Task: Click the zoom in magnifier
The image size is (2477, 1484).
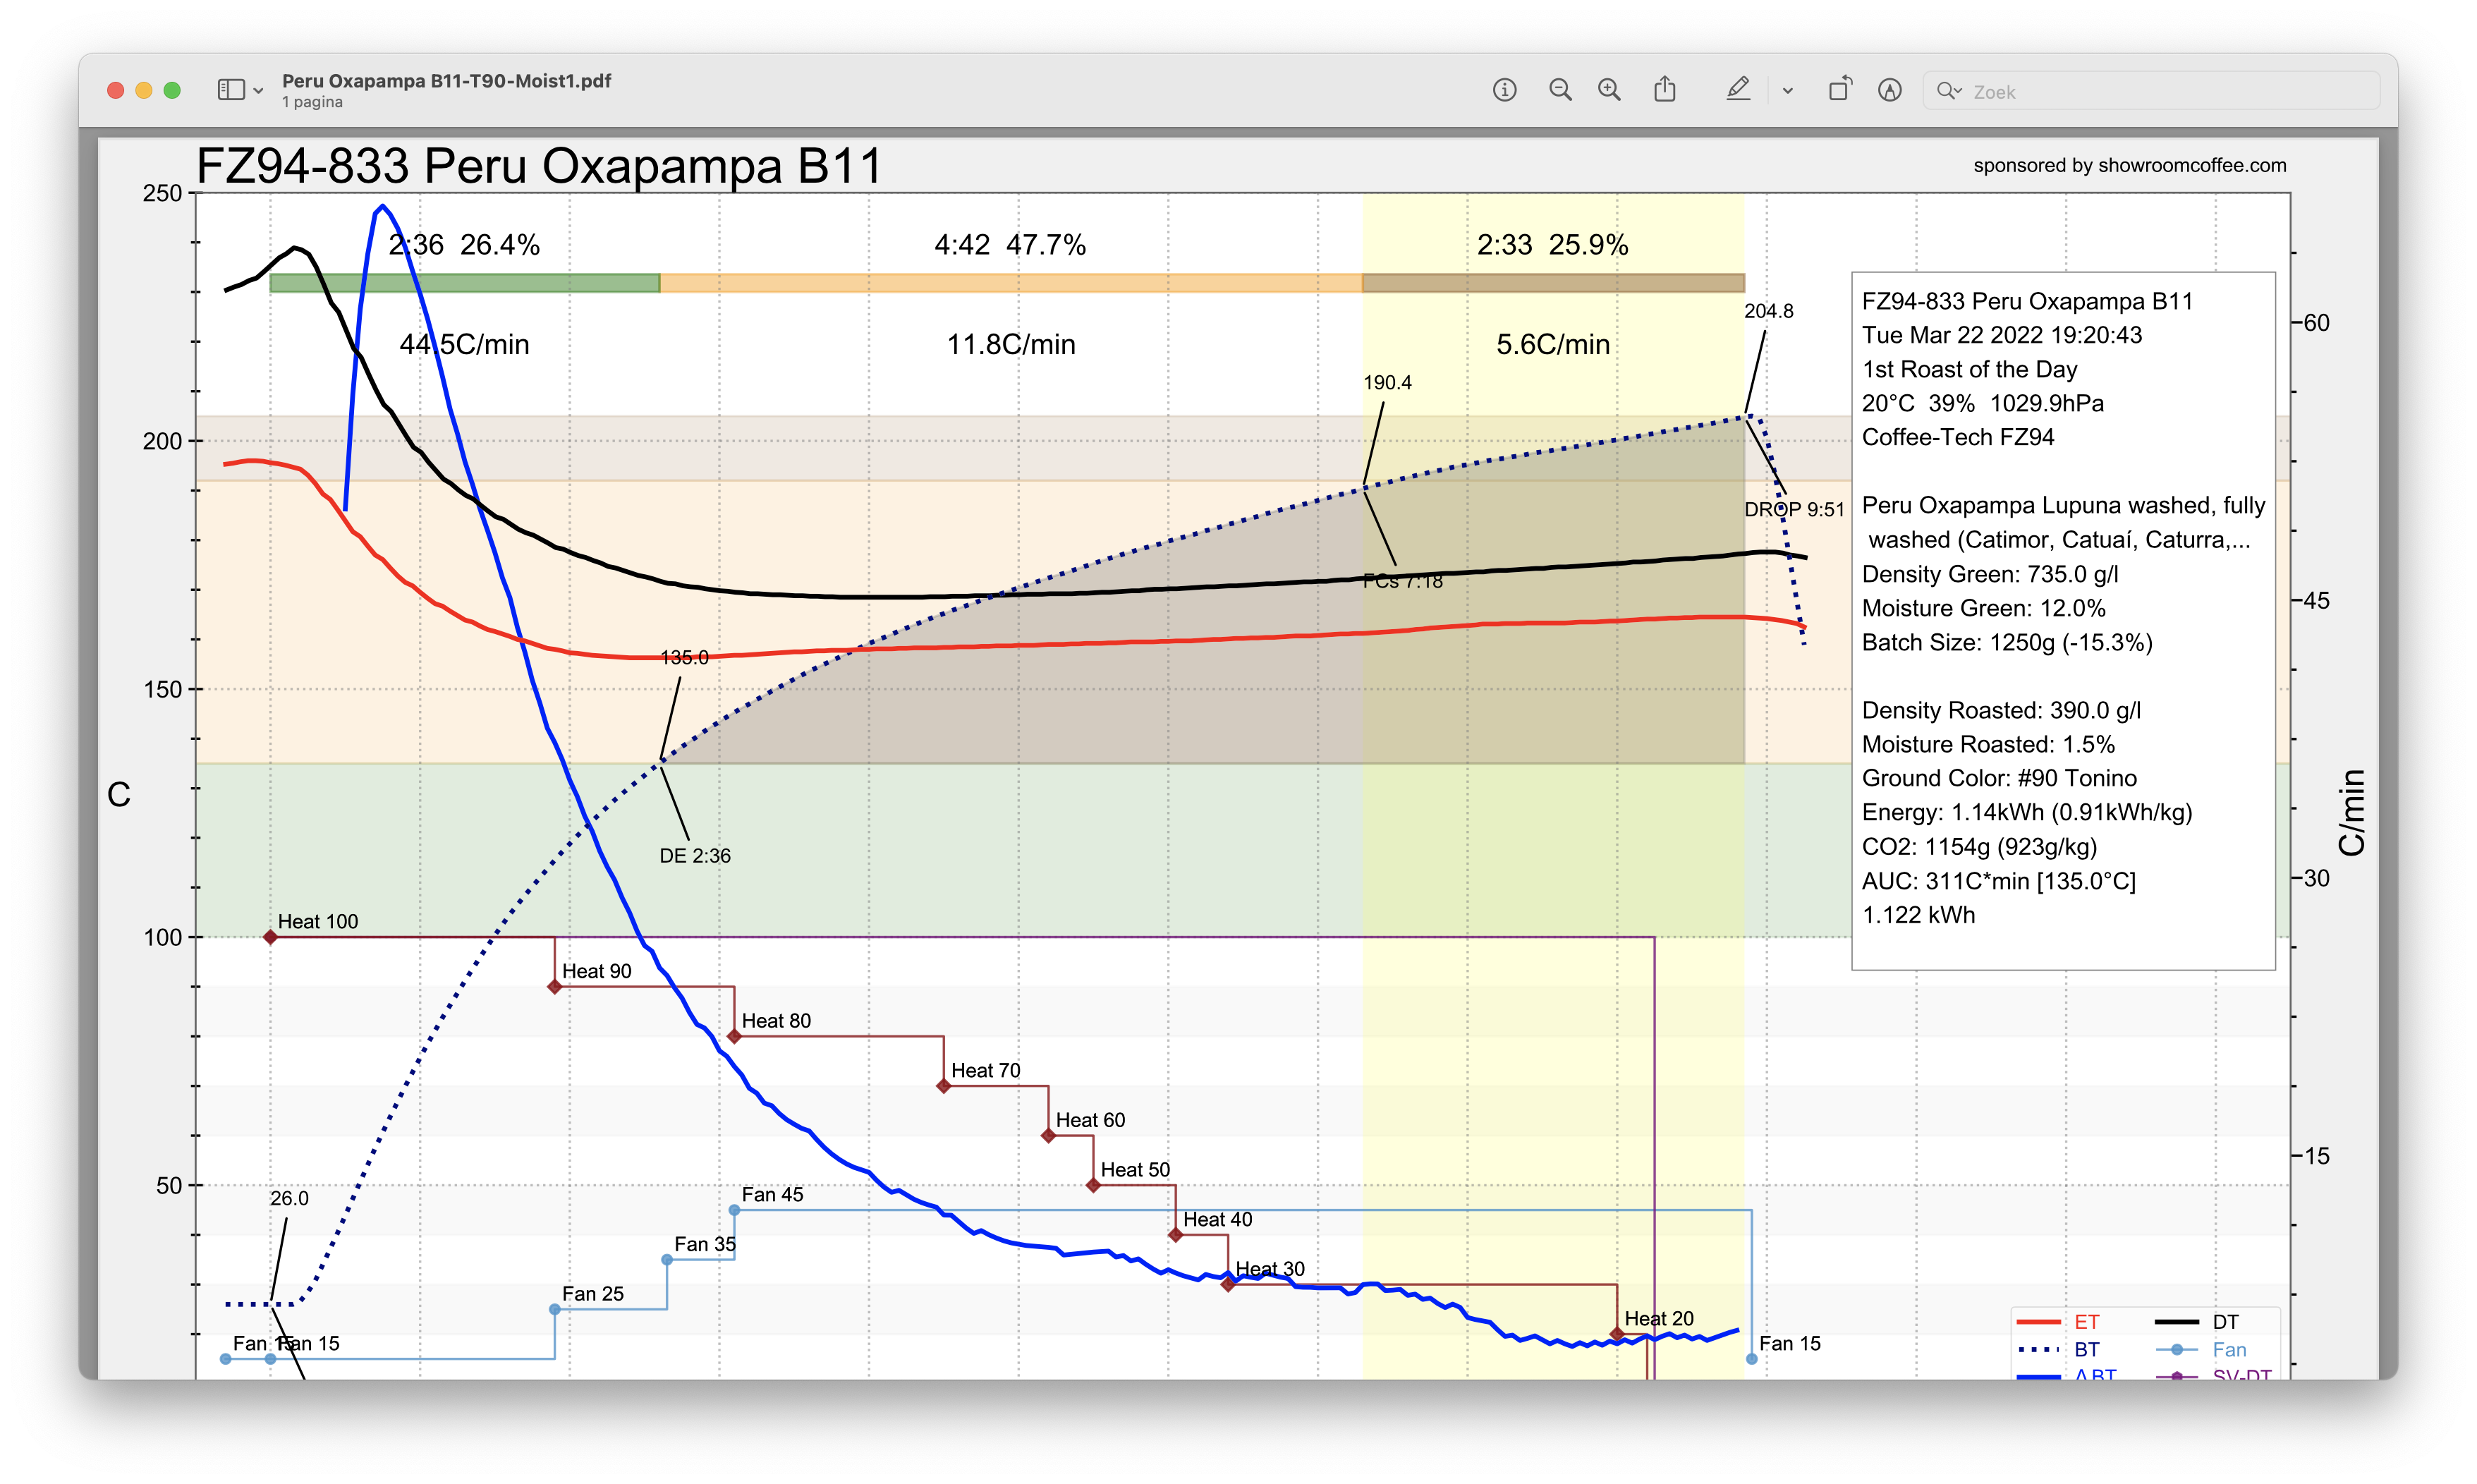Action: point(1609,90)
